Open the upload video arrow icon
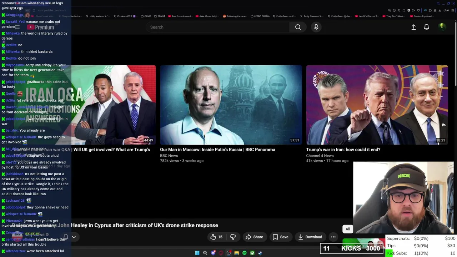Image resolution: width=457 pixels, height=257 pixels. [413, 27]
